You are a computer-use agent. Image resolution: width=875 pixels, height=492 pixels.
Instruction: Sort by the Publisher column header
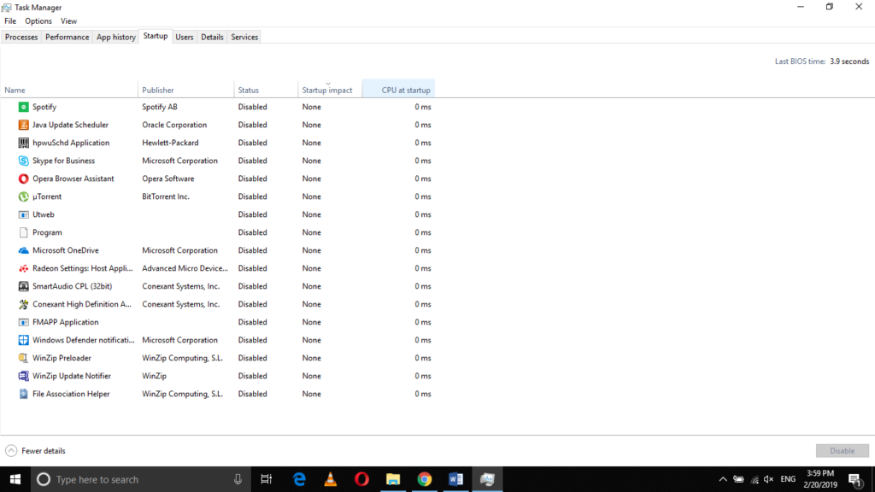(x=185, y=90)
